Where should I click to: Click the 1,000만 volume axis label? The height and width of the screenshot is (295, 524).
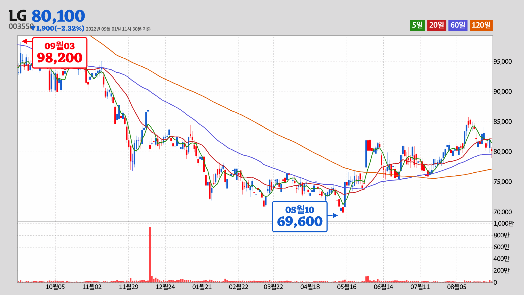[x=504, y=223]
